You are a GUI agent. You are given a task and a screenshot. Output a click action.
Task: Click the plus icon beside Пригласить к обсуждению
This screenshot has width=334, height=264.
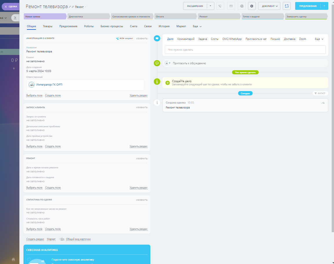(170, 63)
